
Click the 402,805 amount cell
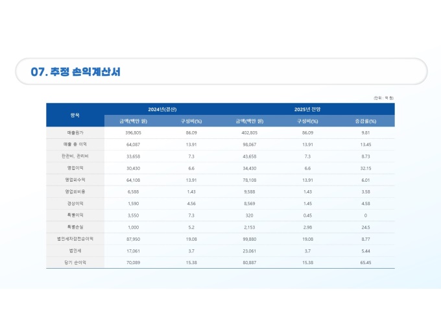click(250, 132)
